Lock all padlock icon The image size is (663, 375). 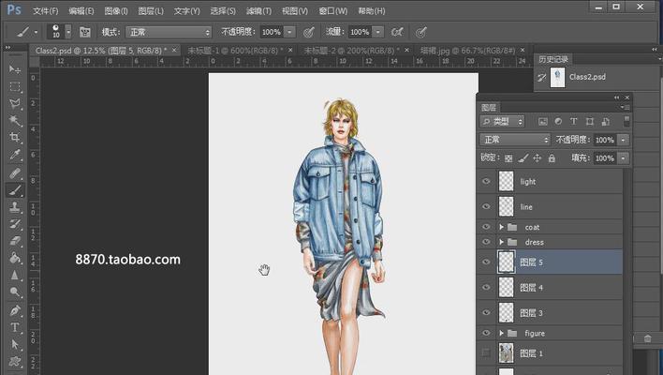[552, 158]
